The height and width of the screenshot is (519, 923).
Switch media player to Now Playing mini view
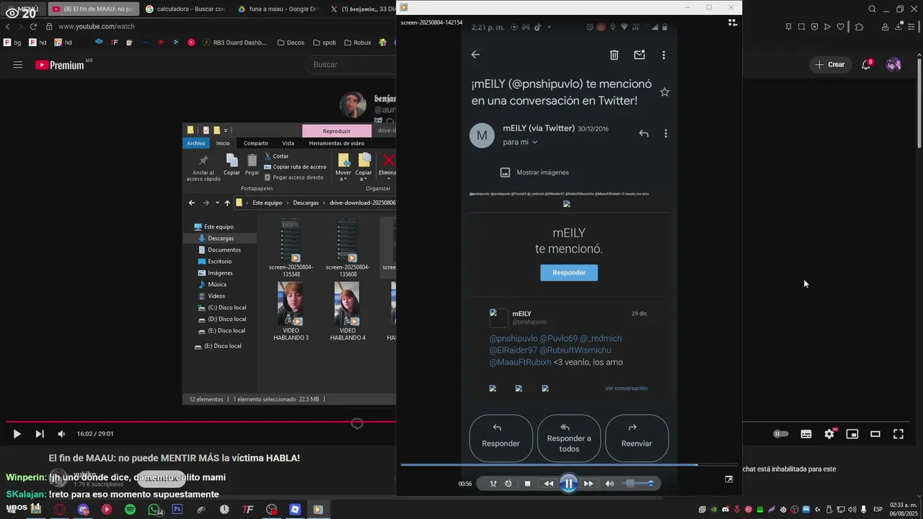728,479
